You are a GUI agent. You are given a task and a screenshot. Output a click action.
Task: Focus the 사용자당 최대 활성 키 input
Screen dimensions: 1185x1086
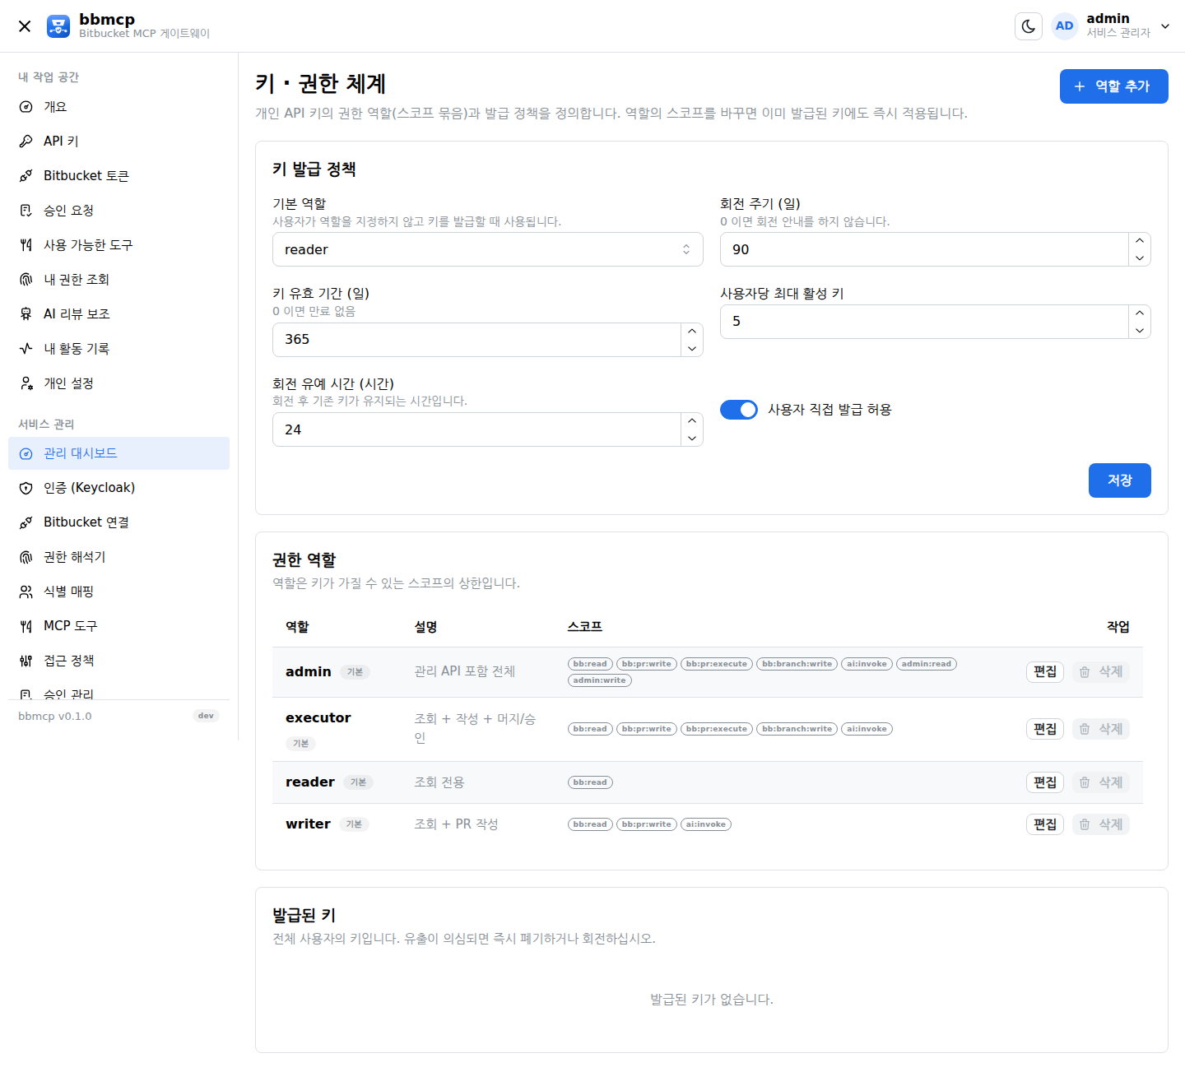coord(924,322)
